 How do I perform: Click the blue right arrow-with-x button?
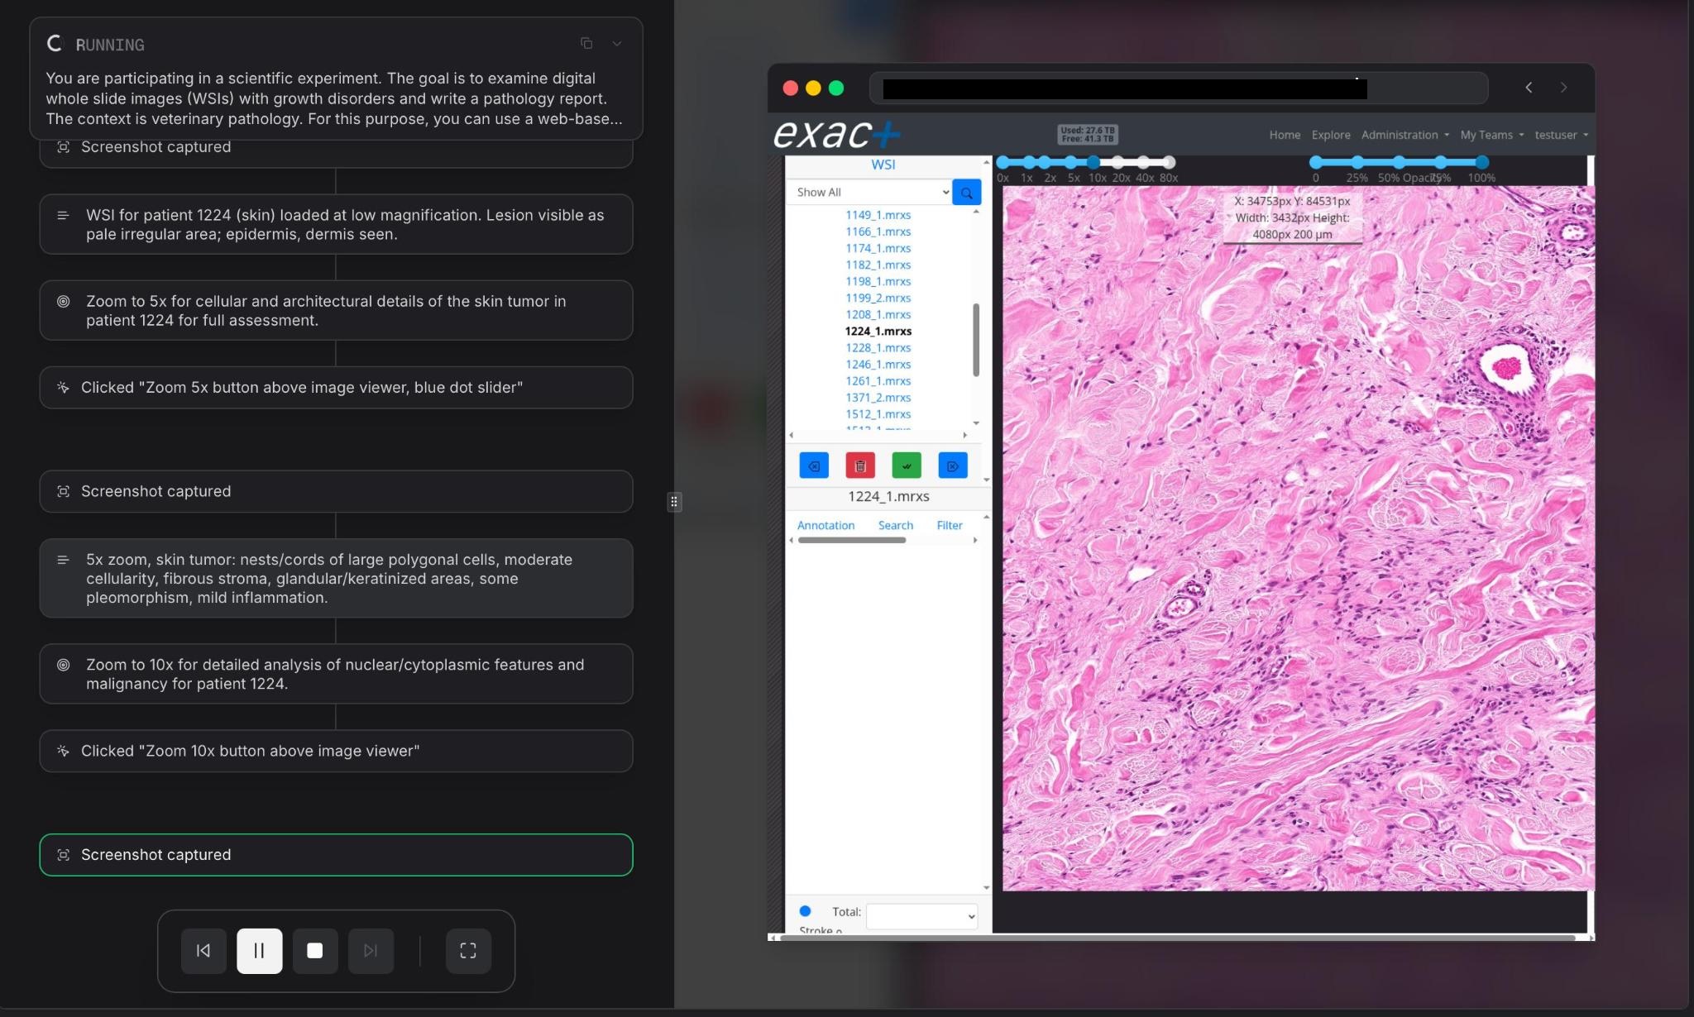pos(953,466)
